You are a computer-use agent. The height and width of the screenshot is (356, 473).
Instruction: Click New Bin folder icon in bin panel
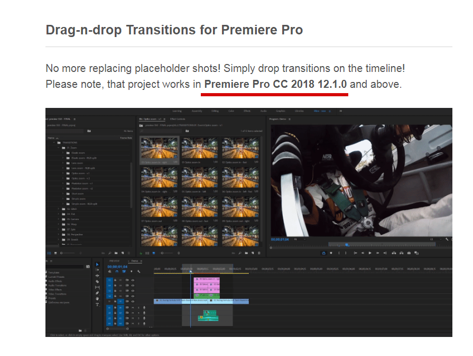click(x=246, y=253)
